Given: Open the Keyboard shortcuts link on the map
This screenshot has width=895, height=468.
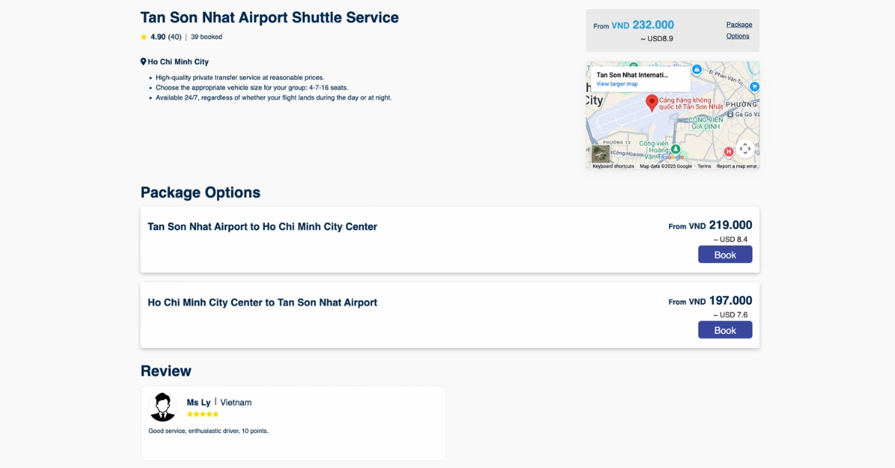Looking at the screenshot, I should (613, 166).
